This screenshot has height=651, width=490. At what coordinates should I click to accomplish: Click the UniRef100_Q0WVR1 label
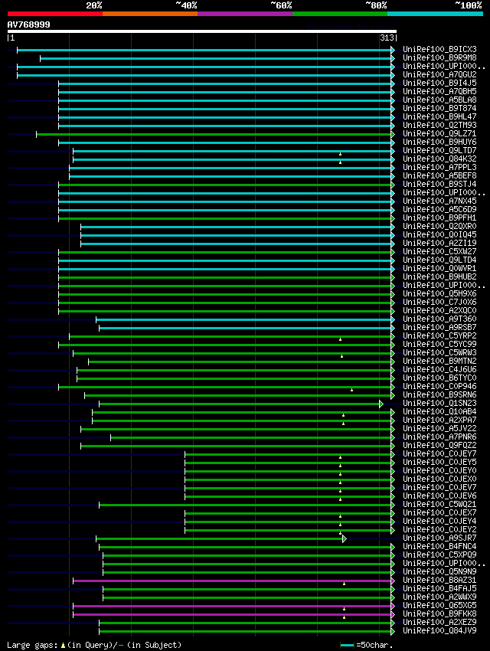439,269
